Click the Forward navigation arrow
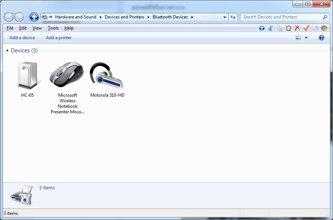 tap(19, 17)
